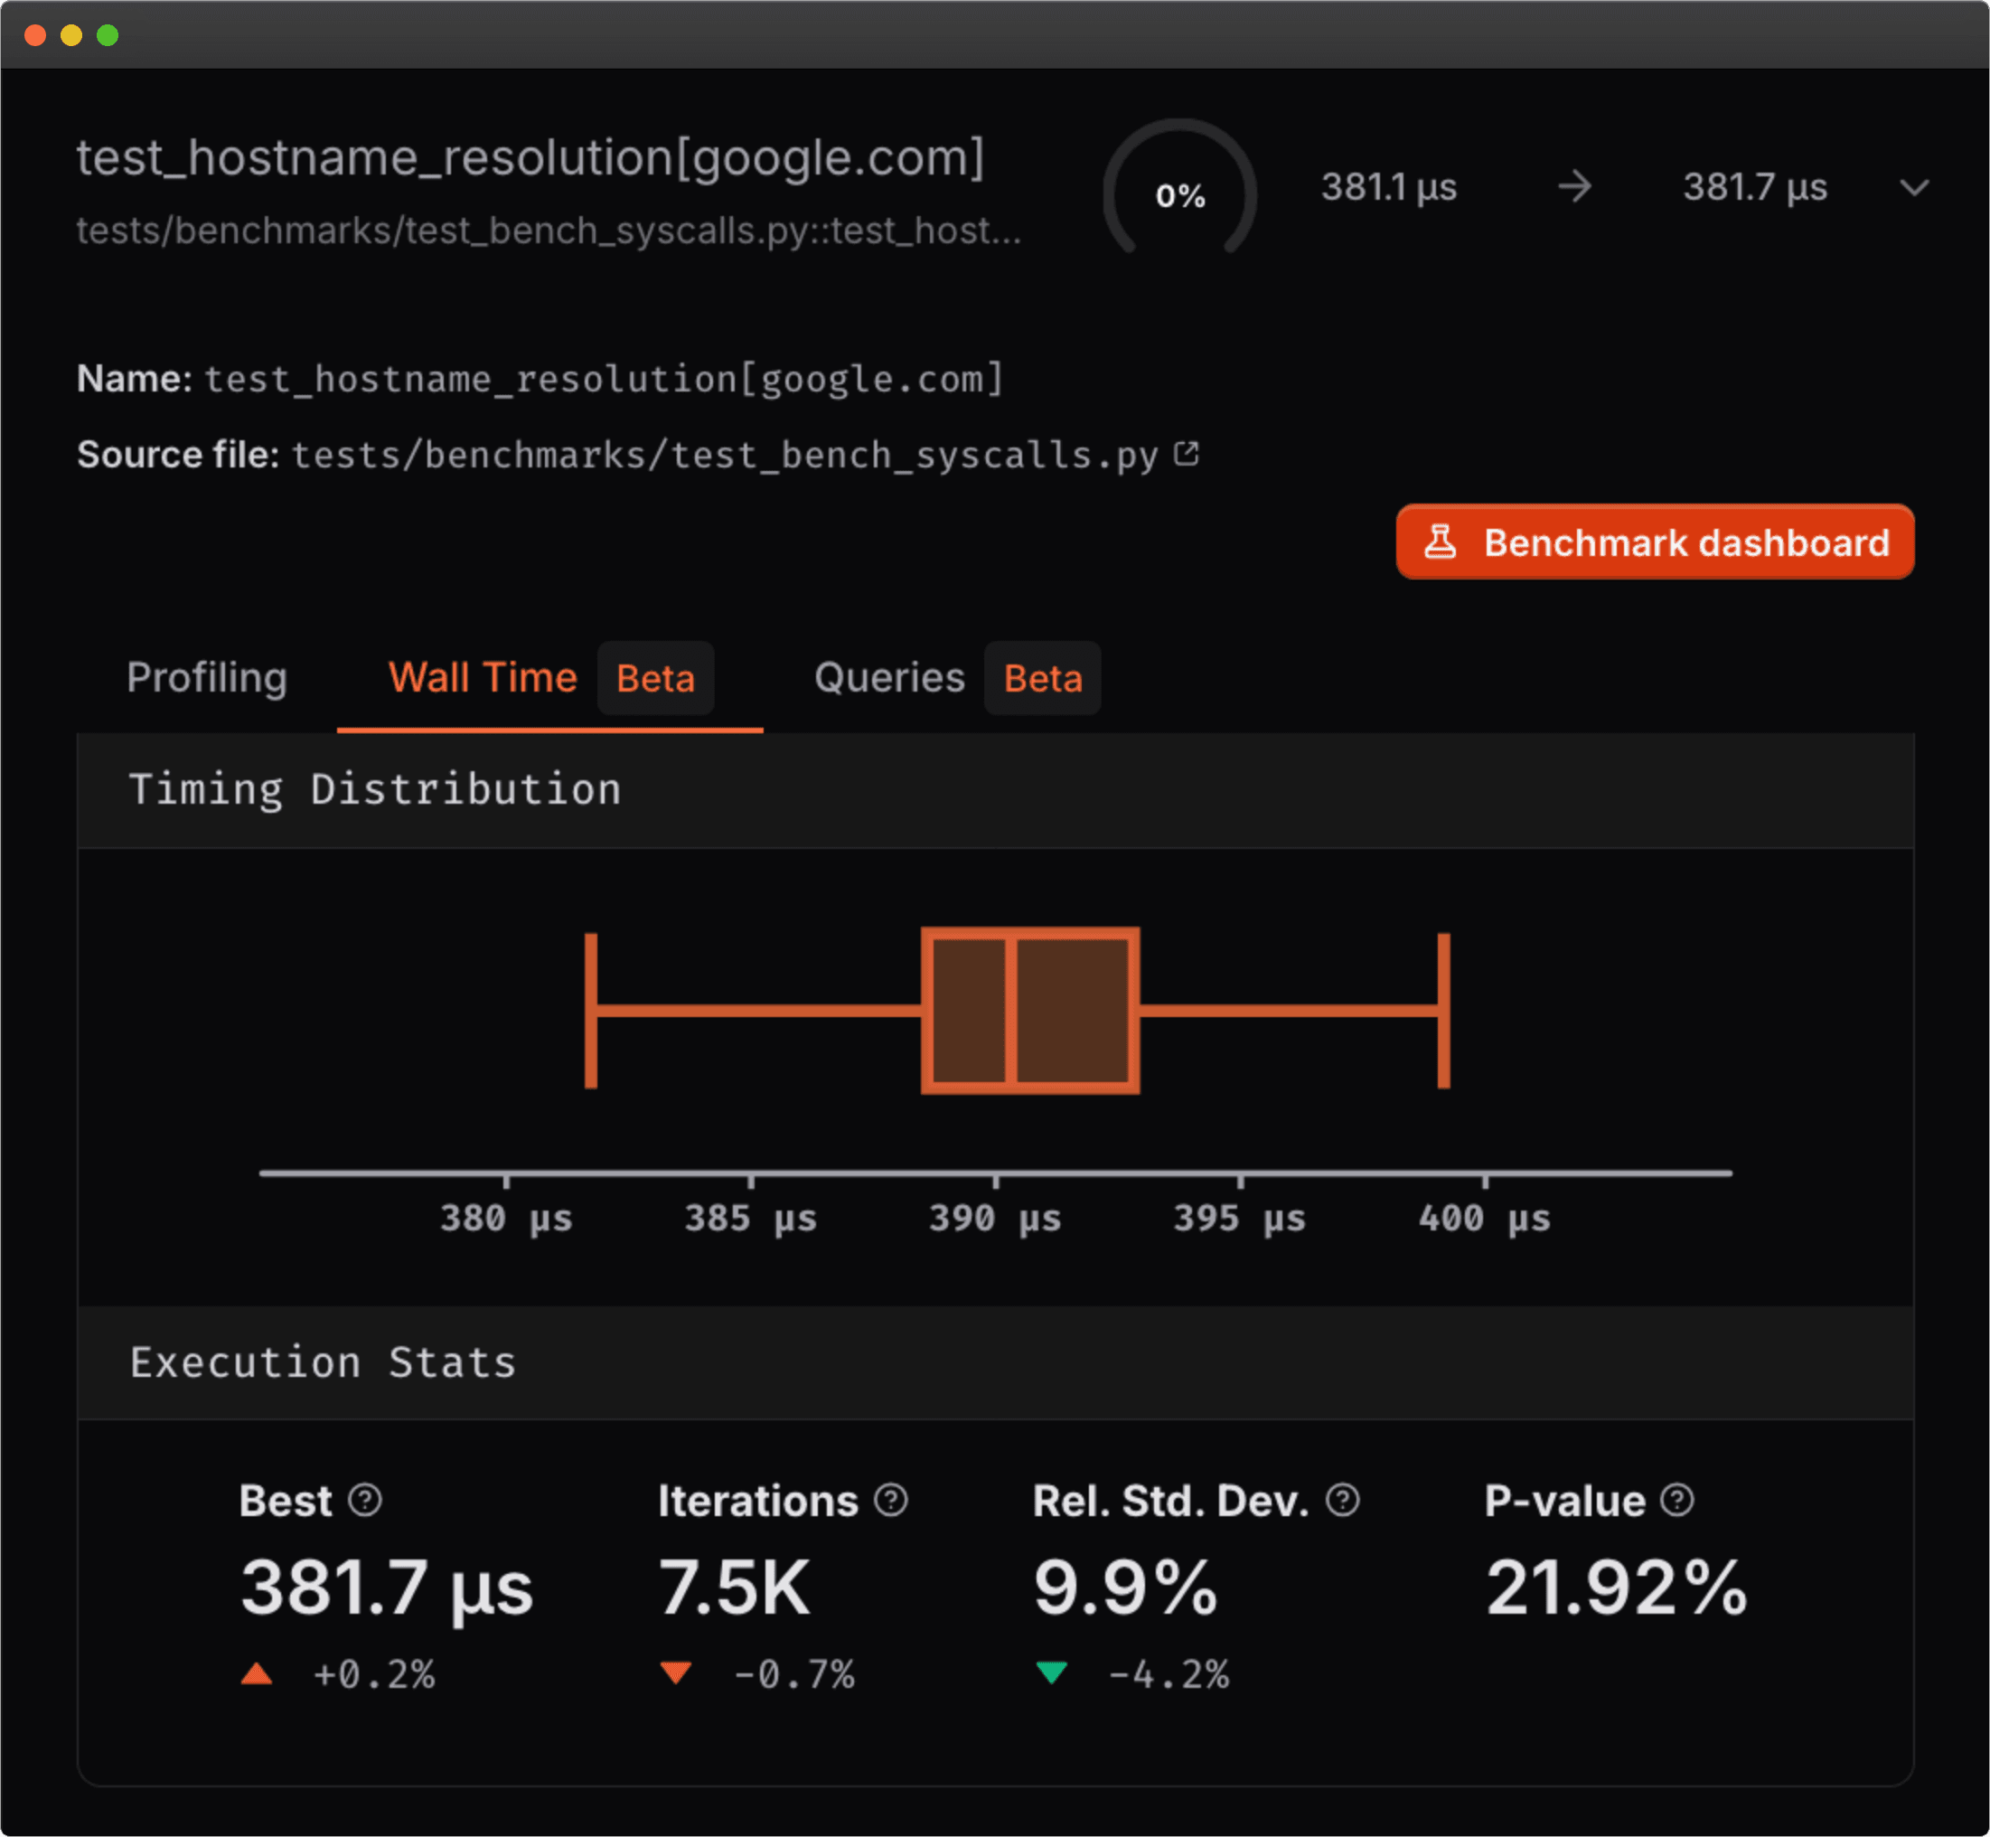Screen dimensions: 1990x1837
Task: Click the arrow icon between timing values
Action: click(x=1576, y=187)
